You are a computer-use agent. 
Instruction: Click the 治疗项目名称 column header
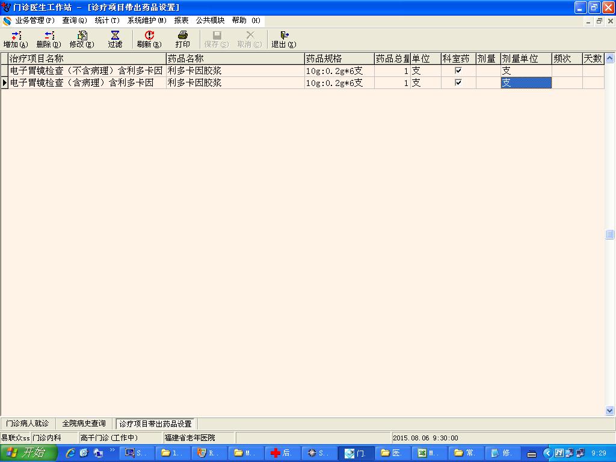click(87, 58)
